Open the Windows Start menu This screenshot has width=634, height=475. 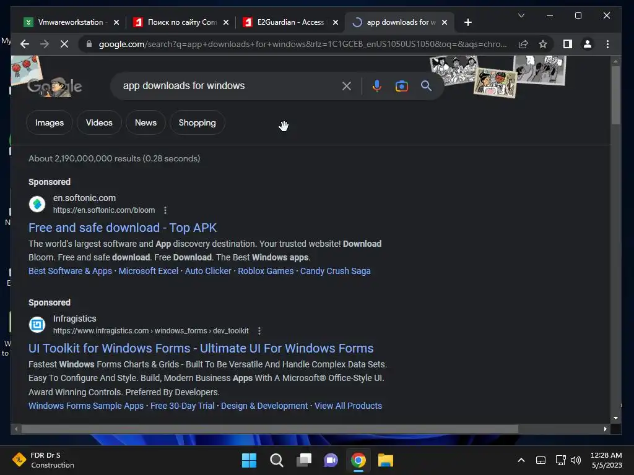(249, 460)
